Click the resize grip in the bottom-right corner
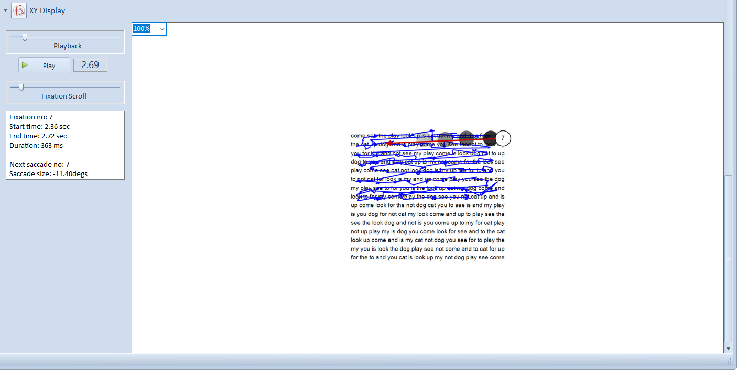 [x=729, y=362]
